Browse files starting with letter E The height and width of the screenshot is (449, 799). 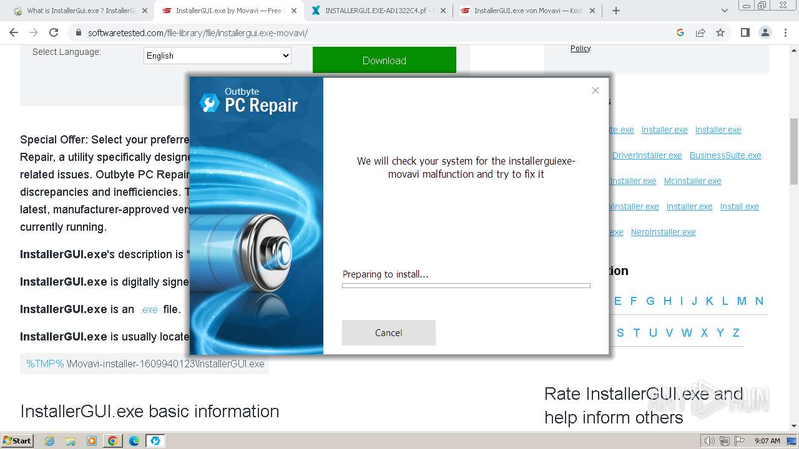pos(618,301)
